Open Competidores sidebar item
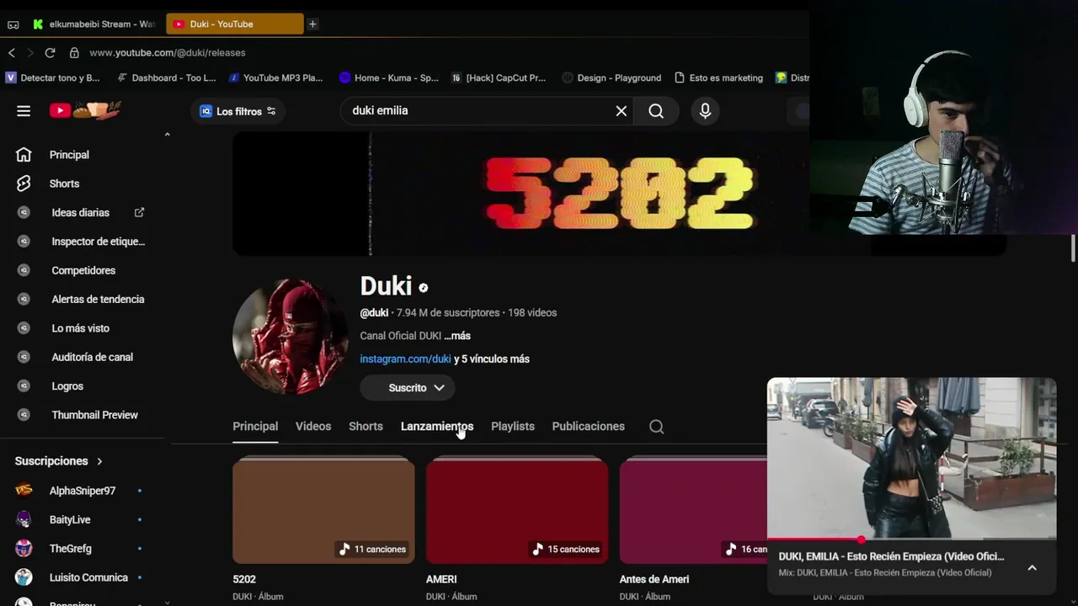Viewport: 1078px width, 606px height. (x=83, y=270)
